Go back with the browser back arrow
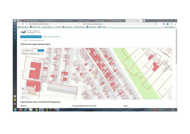The image size is (190, 134). pyautogui.click(x=19, y=24)
